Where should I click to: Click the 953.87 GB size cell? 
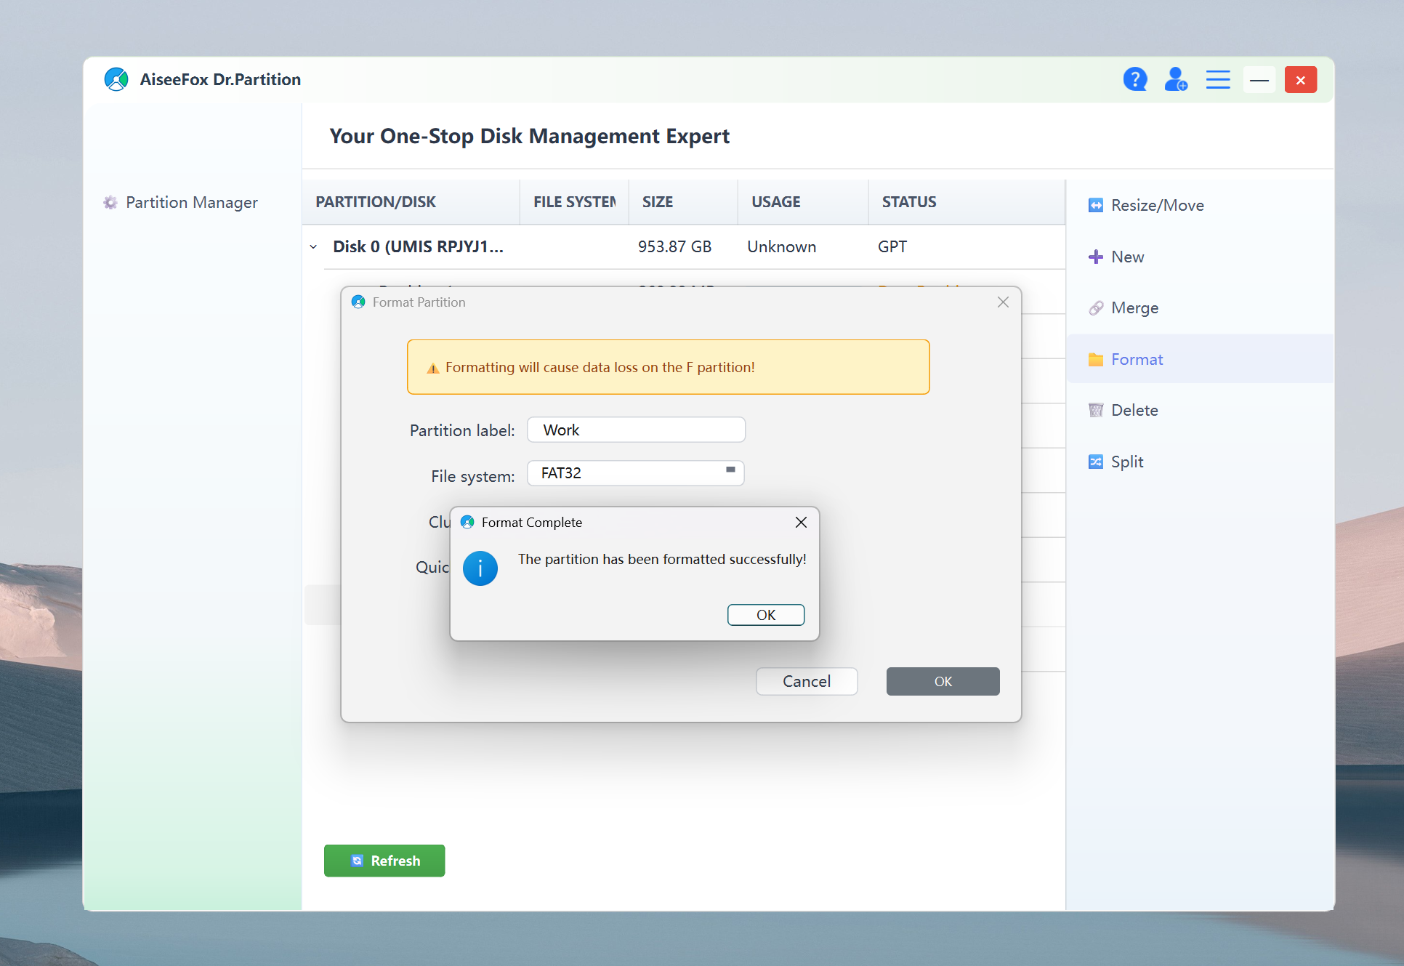(x=674, y=247)
